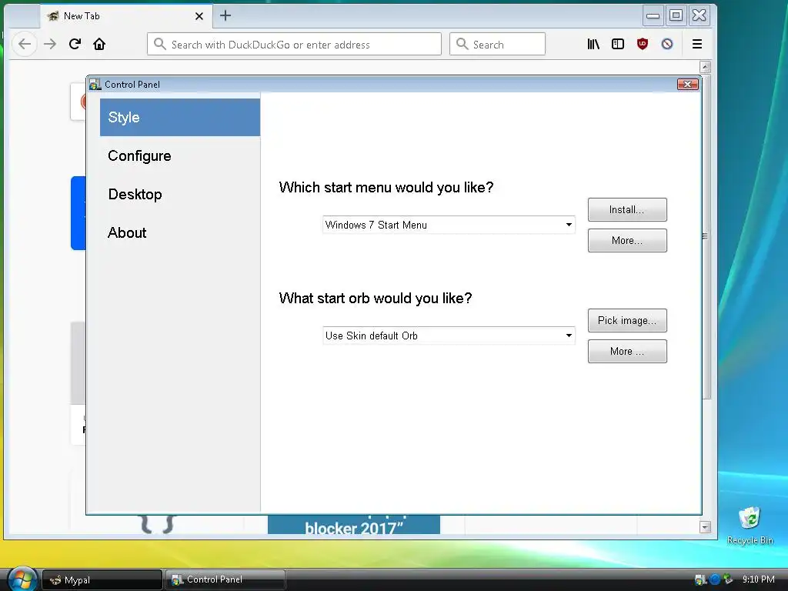Close the New Tab tab
This screenshot has width=788, height=591.
(199, 16)
